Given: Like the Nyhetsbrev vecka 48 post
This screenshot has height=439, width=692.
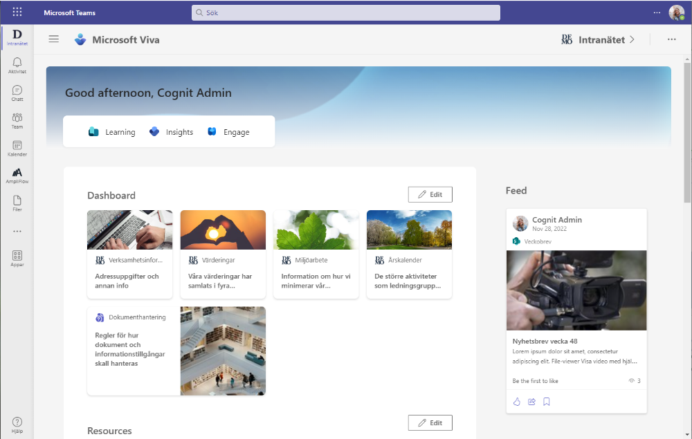Looking at the screenshot, I should pyautogui.click(x=516, y=402).
